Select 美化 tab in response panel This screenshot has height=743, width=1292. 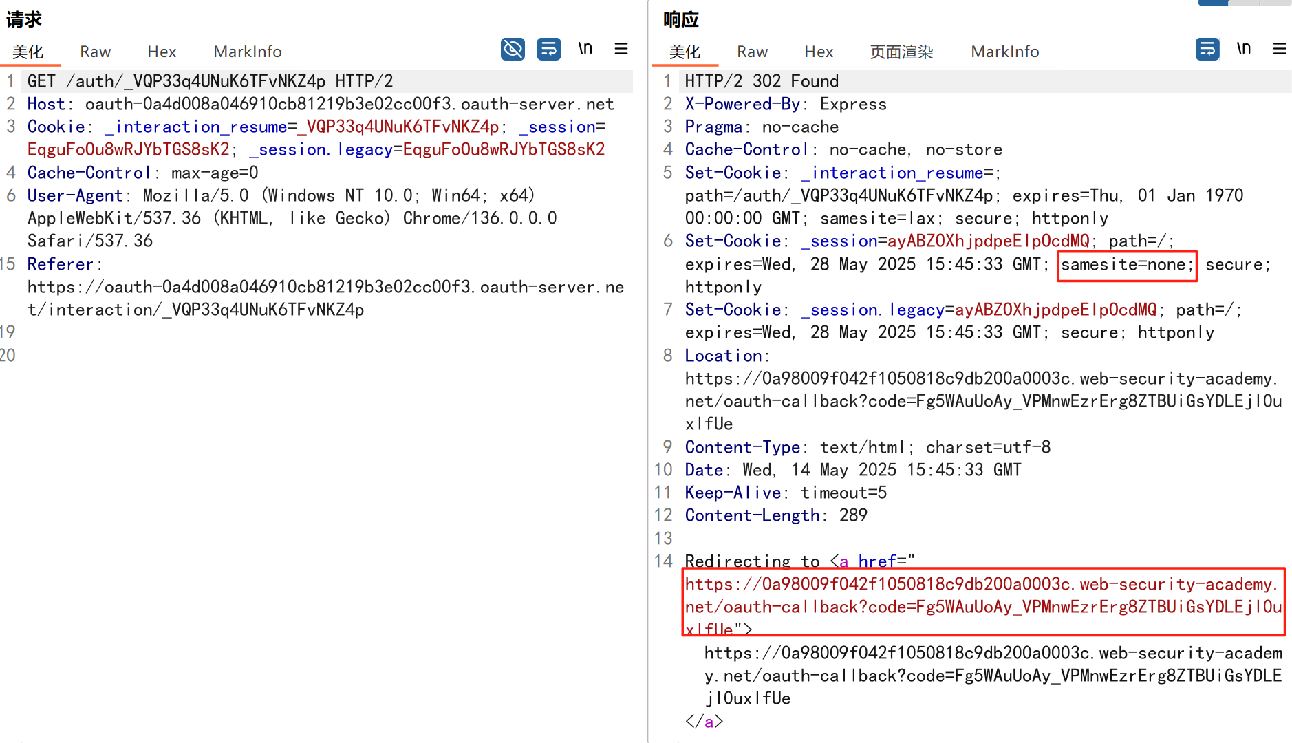click(685, 52)
